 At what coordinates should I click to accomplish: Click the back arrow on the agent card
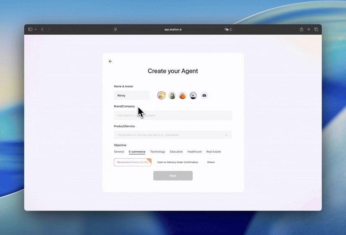pos(110,61)
